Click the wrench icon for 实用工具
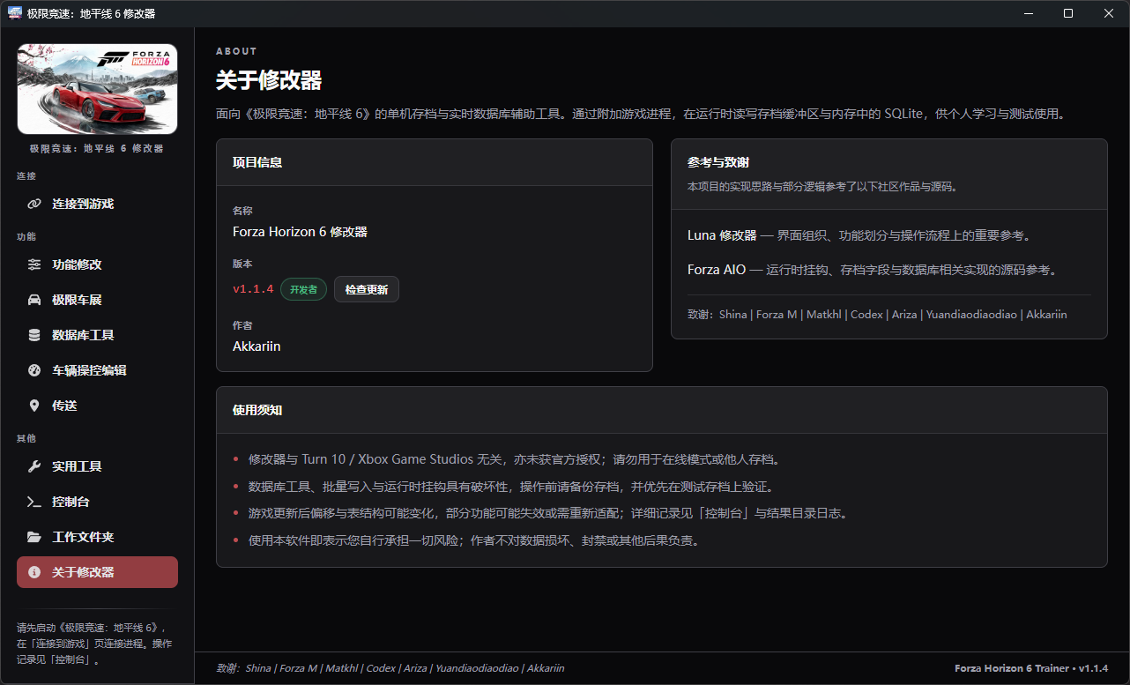Screen dimensions: 1130x685 tap(34, 466)
